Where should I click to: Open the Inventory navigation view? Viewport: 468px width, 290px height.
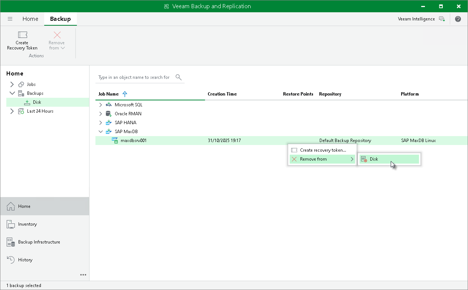[45, 224]
